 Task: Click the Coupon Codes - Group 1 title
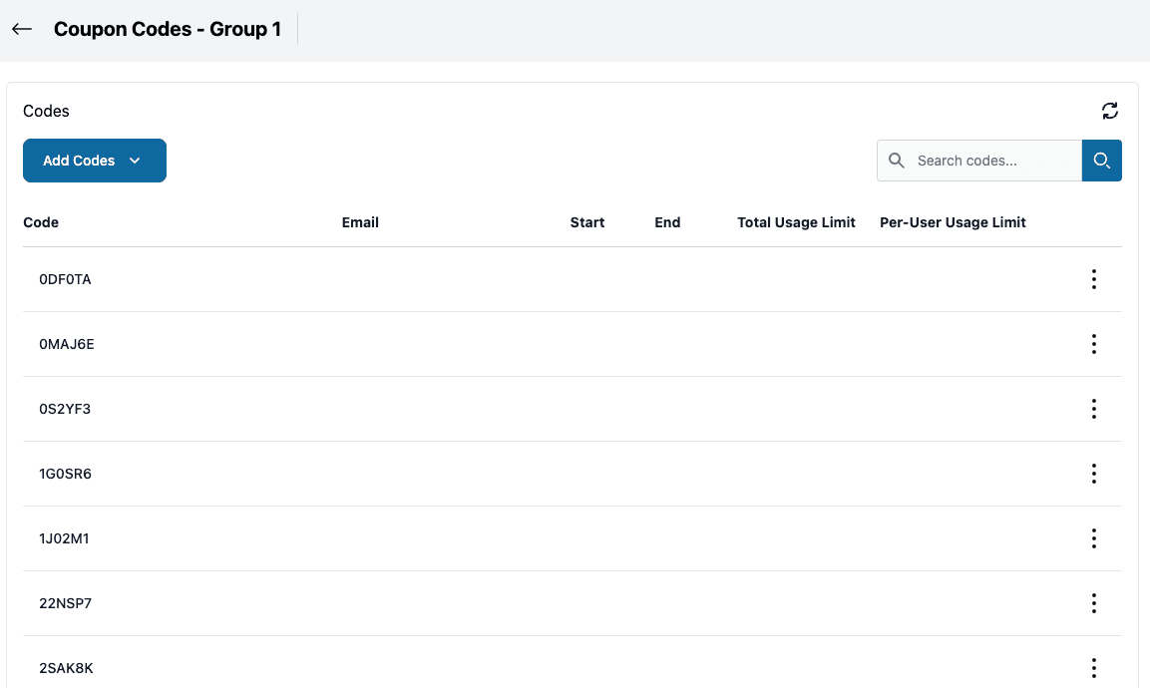[x=168, y=29]
